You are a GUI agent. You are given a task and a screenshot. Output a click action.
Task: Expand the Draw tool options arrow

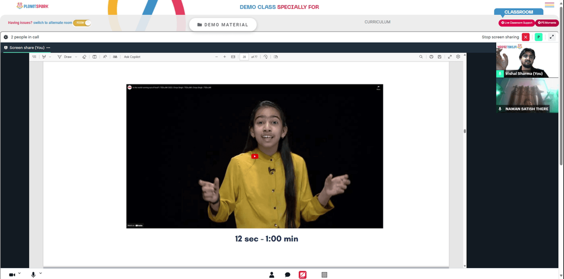click(x=76, y=57)
